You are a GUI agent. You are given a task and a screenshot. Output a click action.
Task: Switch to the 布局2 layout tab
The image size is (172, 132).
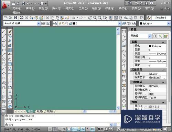coord(50,111)
